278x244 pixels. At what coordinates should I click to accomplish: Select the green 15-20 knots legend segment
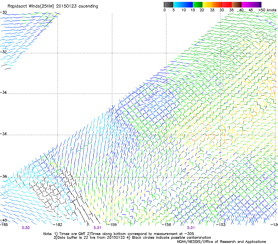point(198,5)
